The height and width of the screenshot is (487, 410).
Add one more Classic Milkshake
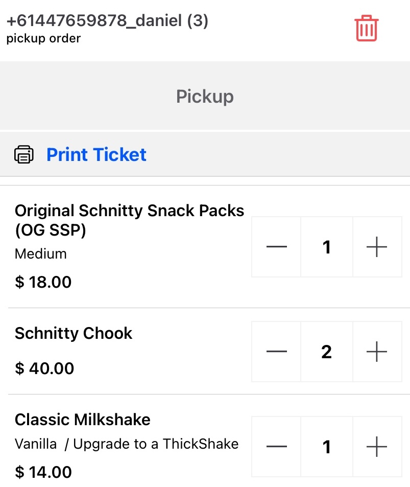pos(377,447)
